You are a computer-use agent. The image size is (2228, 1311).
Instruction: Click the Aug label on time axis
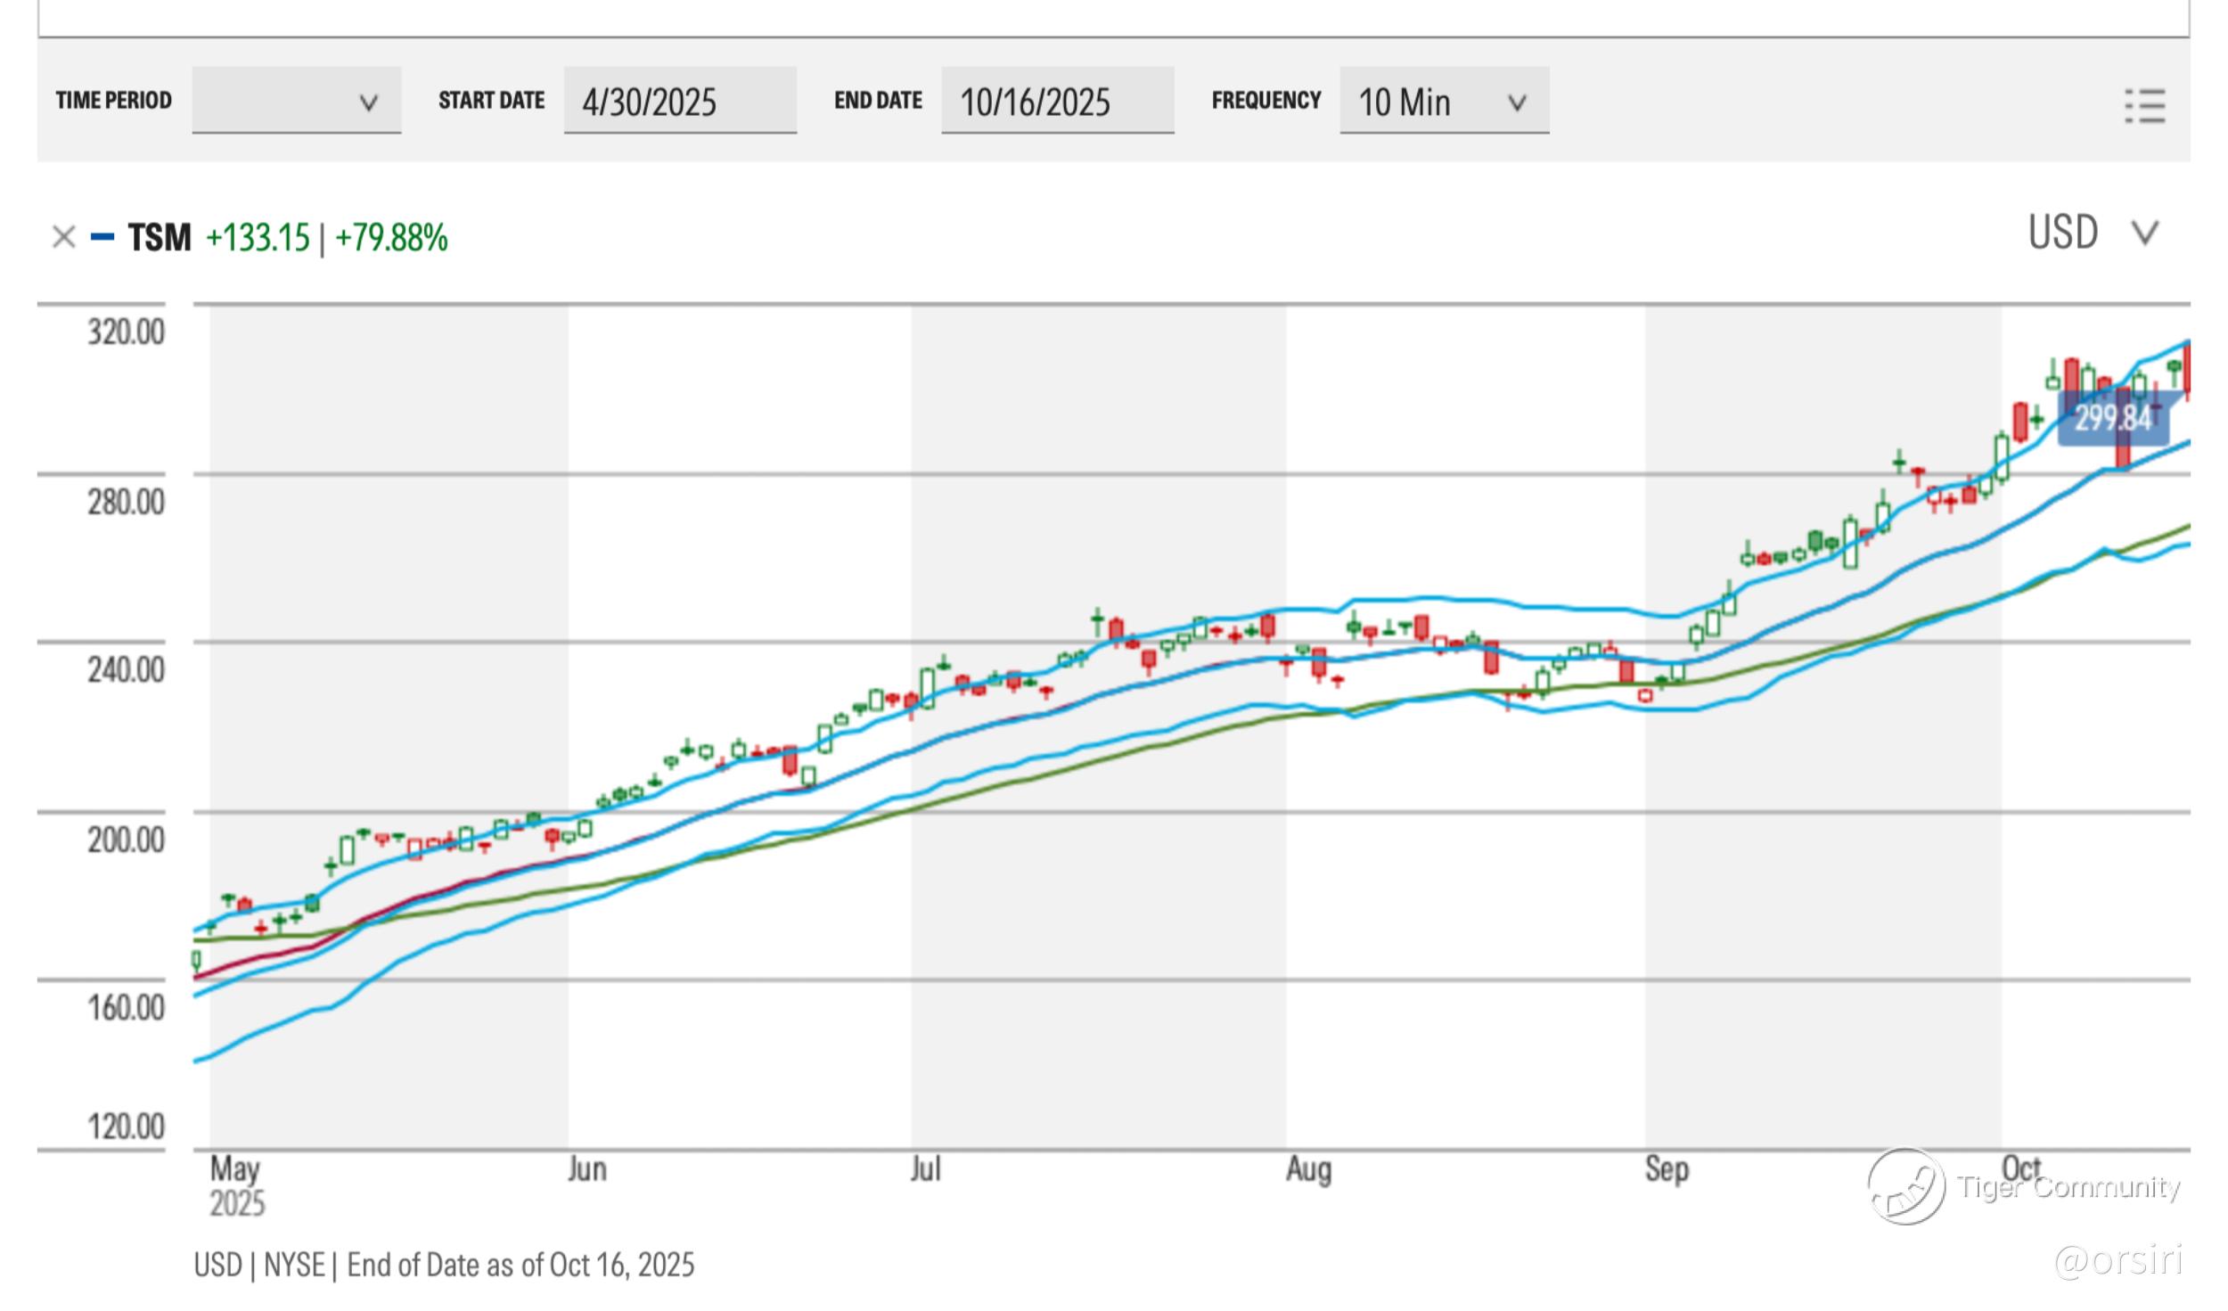(1308, 1168)
